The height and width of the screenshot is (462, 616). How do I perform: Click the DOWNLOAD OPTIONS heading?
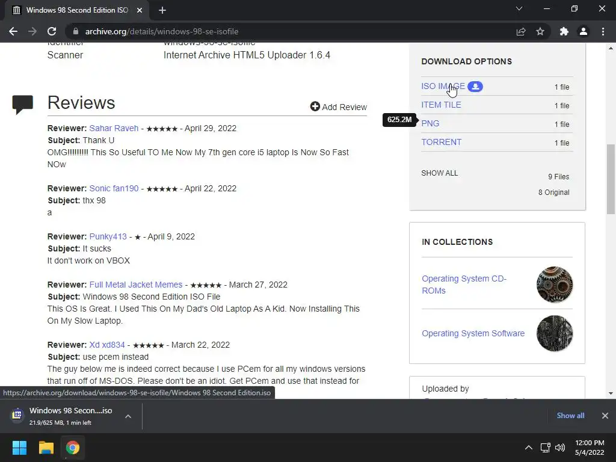coord(467,61)
